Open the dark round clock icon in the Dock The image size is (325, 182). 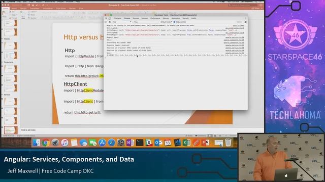click(x=121, y=143)
